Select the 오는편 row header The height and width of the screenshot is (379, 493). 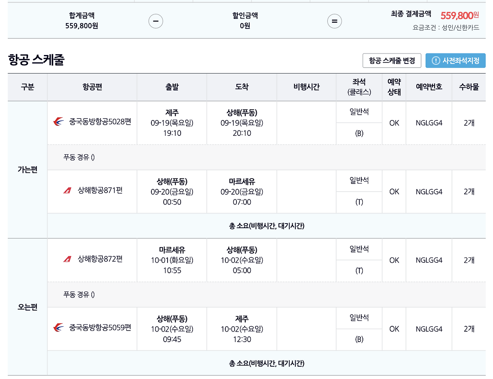(x=27, y=307)
